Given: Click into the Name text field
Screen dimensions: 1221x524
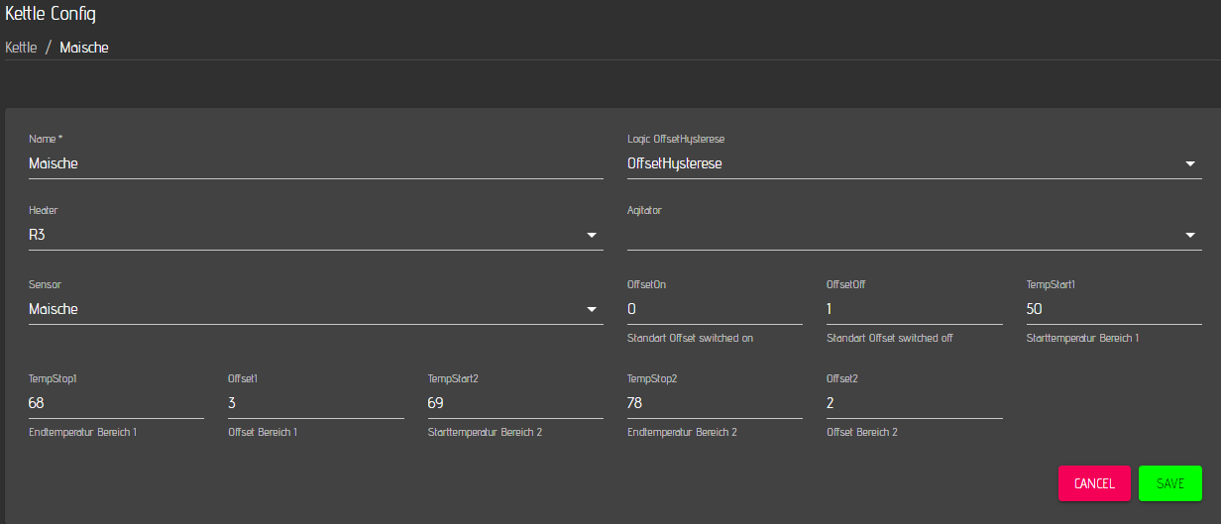Looking at the screenshot, I should [315, 164].
